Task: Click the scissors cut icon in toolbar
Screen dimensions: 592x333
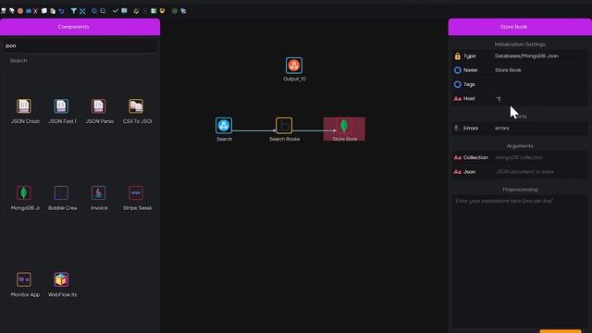Action: [35, 11]
